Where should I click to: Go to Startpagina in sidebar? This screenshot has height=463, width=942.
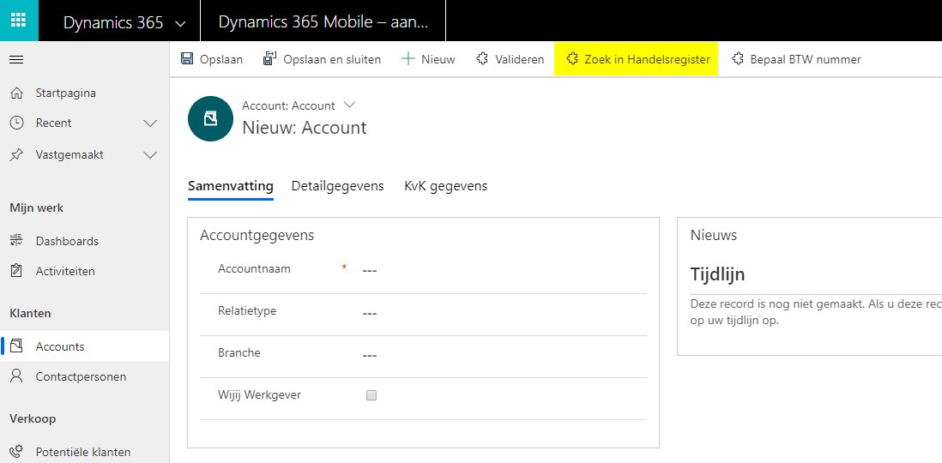point(65,93)
